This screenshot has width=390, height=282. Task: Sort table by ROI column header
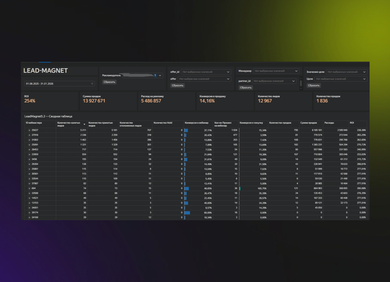(x=352, y=123)
